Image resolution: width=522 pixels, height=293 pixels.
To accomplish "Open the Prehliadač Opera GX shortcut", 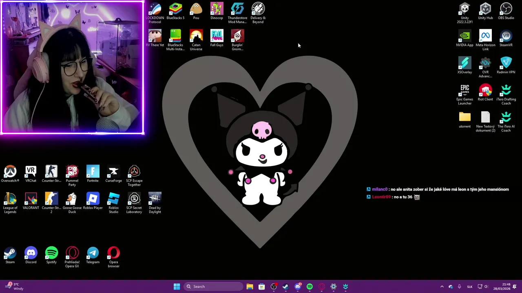I will [72, 257].
